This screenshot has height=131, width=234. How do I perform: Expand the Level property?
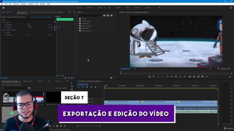[3, 27]
